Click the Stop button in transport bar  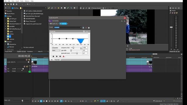47,101
